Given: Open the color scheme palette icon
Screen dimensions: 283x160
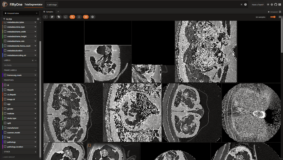Looking at the screenshot, I should pyautogui.click(x=52, y=17).
